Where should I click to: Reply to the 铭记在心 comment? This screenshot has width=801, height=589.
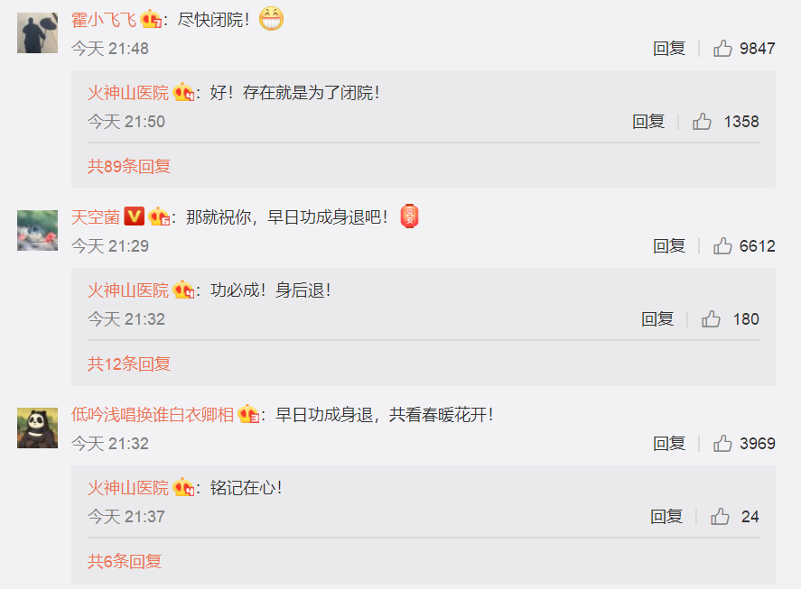point(666,517)
